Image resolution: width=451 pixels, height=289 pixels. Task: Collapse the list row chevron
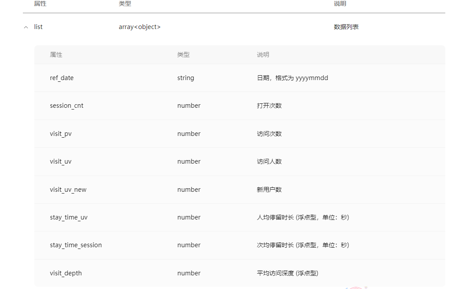pyautogui.click(x=26, y=27)
